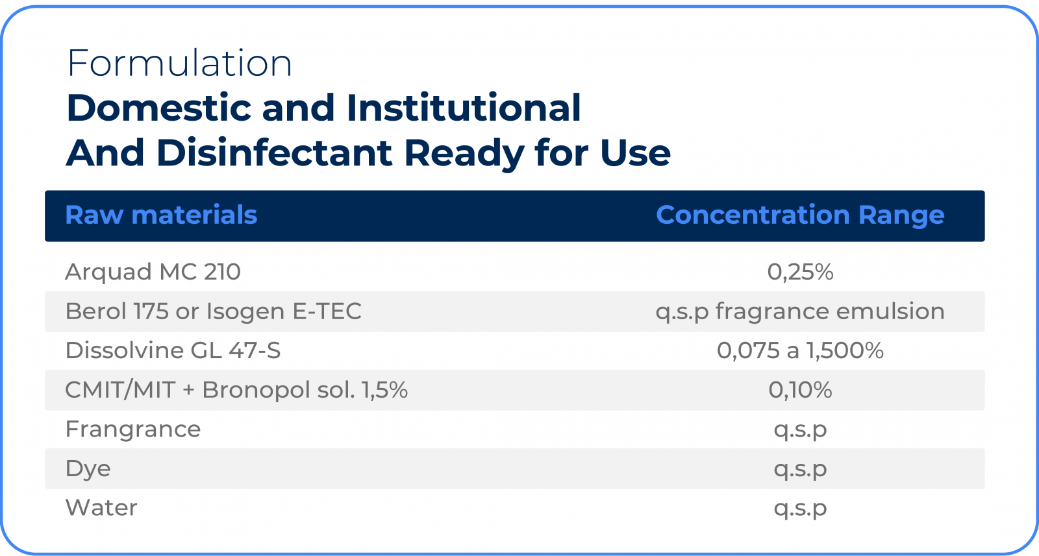1039x556 pixels.
Task: Click the Formulation heading text
Action: pyautogui.click(x=180, y=64)
